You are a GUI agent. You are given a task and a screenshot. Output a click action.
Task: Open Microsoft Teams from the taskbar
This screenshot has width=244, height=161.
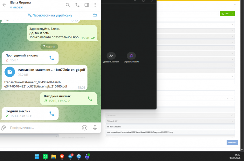pos(87,156)
